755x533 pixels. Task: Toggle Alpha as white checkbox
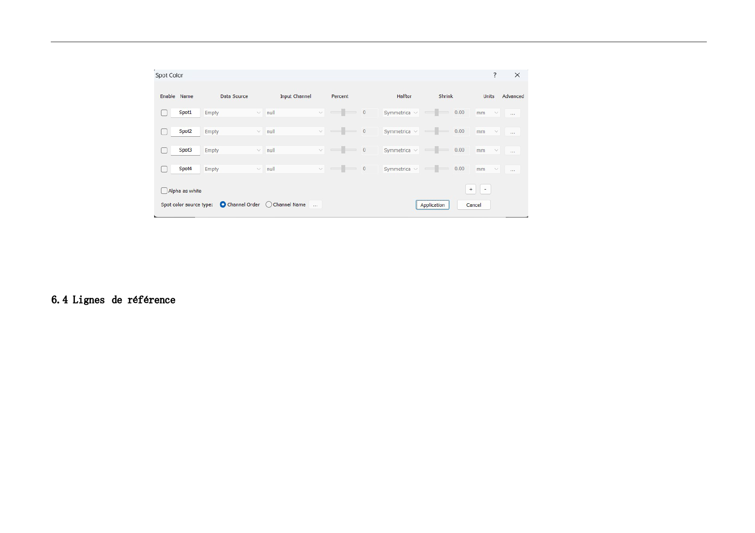pos(164,191)
